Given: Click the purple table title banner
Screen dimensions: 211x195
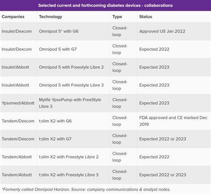Looking at the screenshot, I should 105,5.
